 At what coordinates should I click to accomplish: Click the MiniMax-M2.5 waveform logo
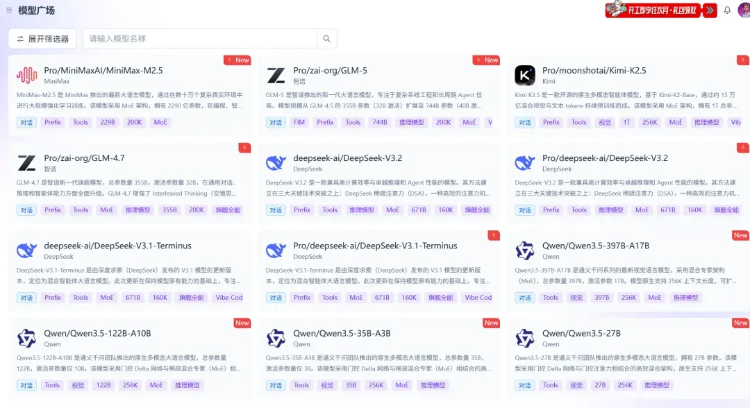[27, 75]
